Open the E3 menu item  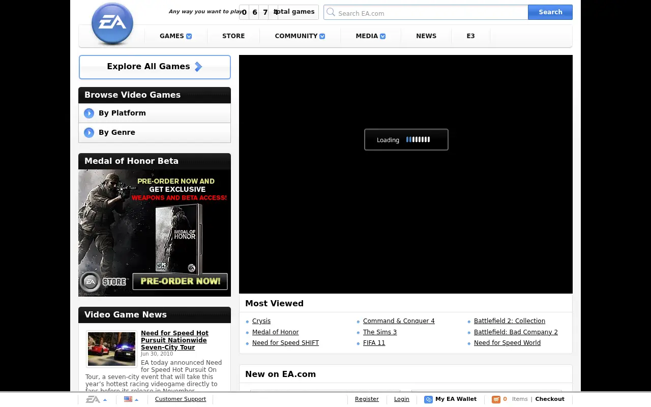click(470, 36)
